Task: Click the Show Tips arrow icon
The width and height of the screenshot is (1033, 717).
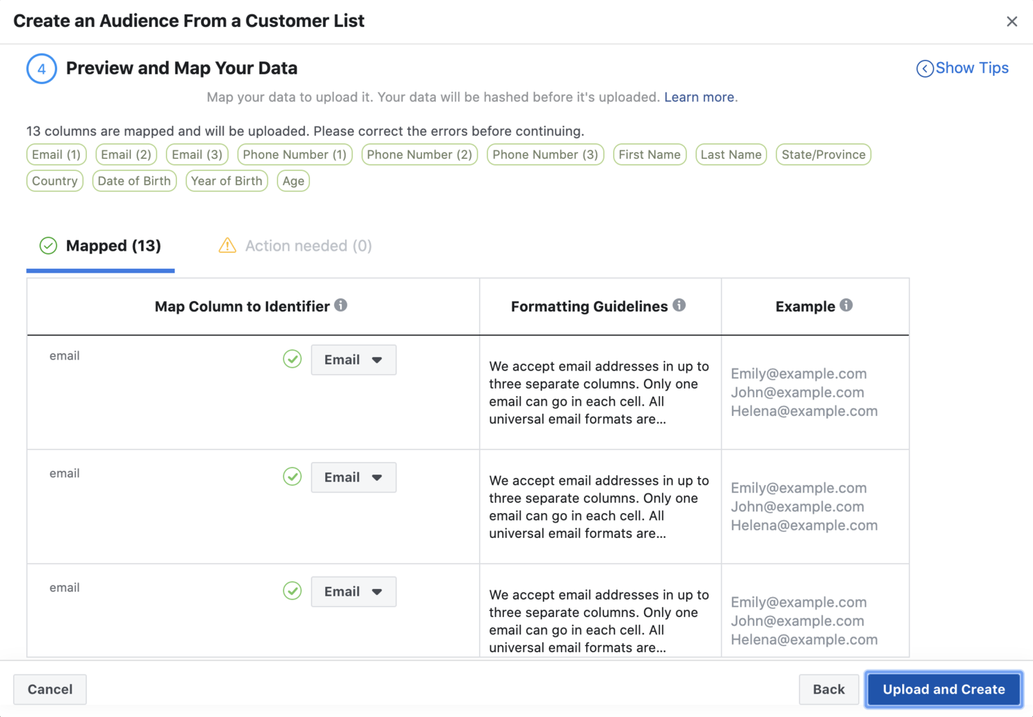Action: [x=925, y=69]
